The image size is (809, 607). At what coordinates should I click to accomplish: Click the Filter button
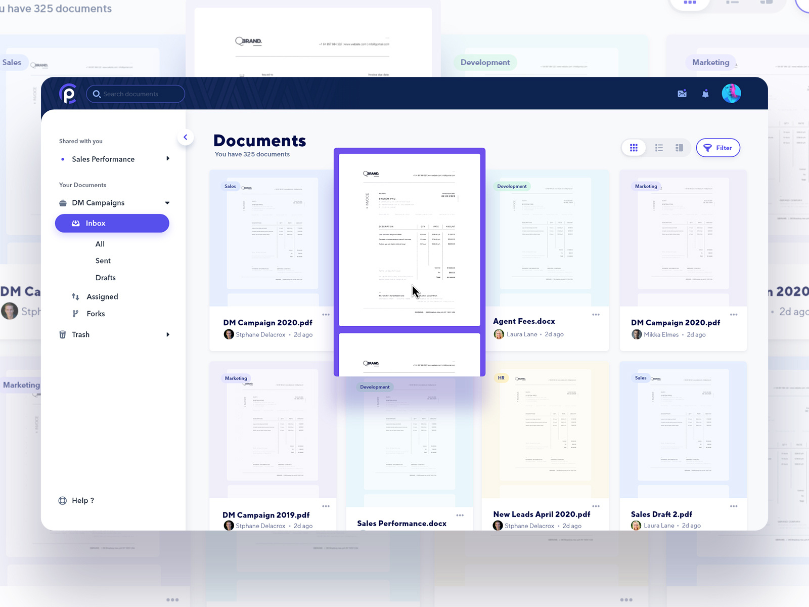pos(718,148)
